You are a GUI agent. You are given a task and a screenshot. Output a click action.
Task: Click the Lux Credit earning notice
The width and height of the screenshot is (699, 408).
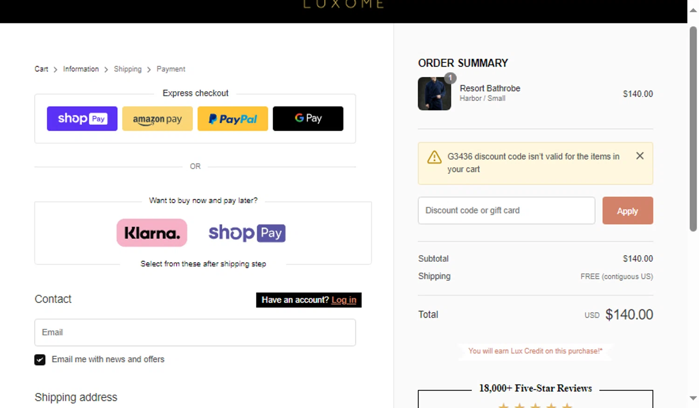pos(535,351)
